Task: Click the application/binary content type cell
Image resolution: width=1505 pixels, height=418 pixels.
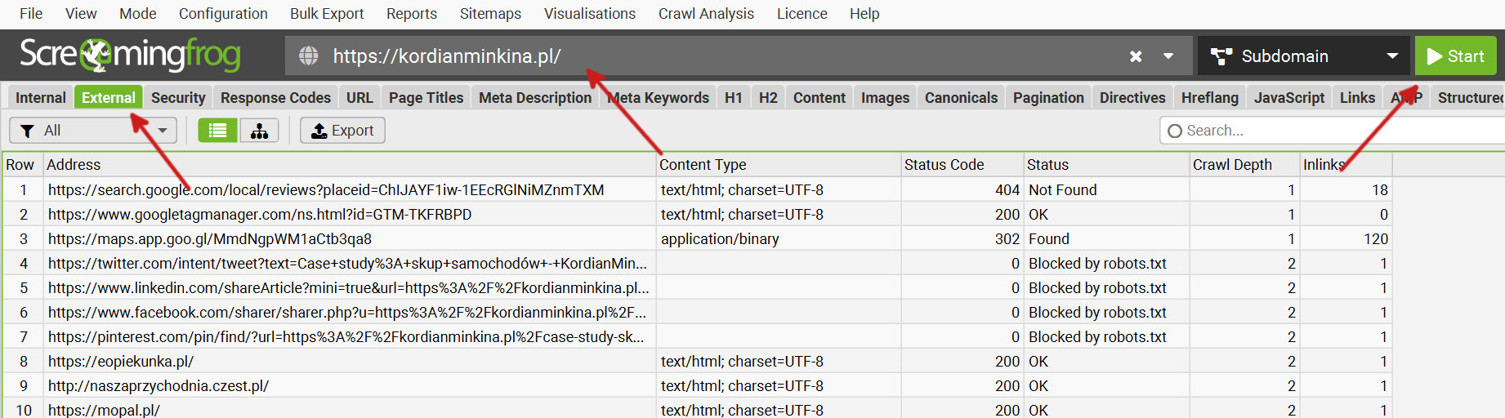Action: pos(778,239)
